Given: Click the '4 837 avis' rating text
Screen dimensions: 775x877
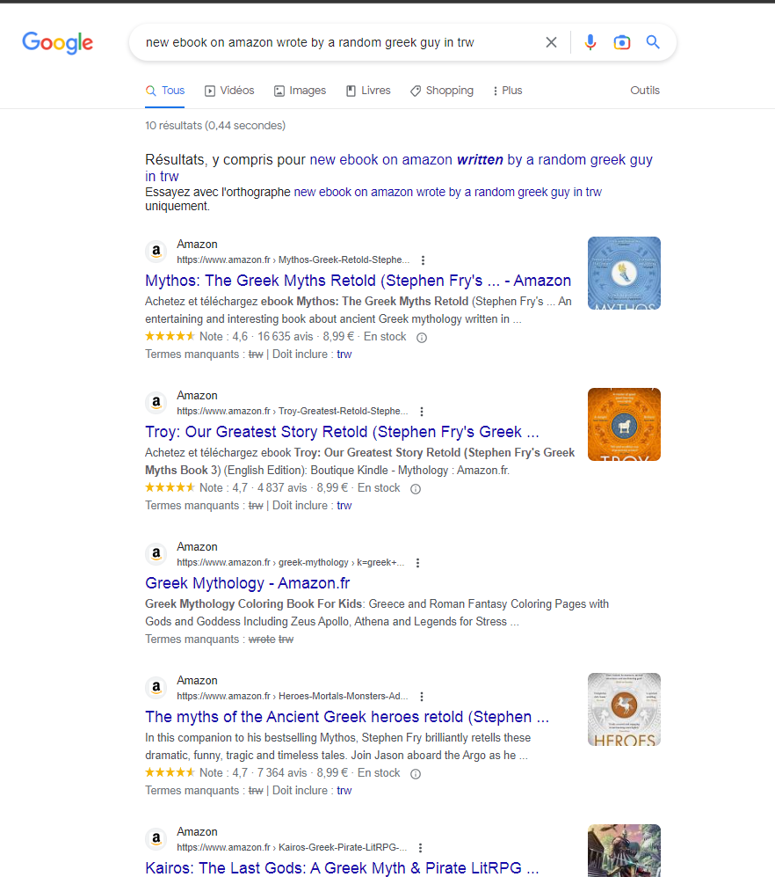Looking at the screenshot, I should [281, 488].
